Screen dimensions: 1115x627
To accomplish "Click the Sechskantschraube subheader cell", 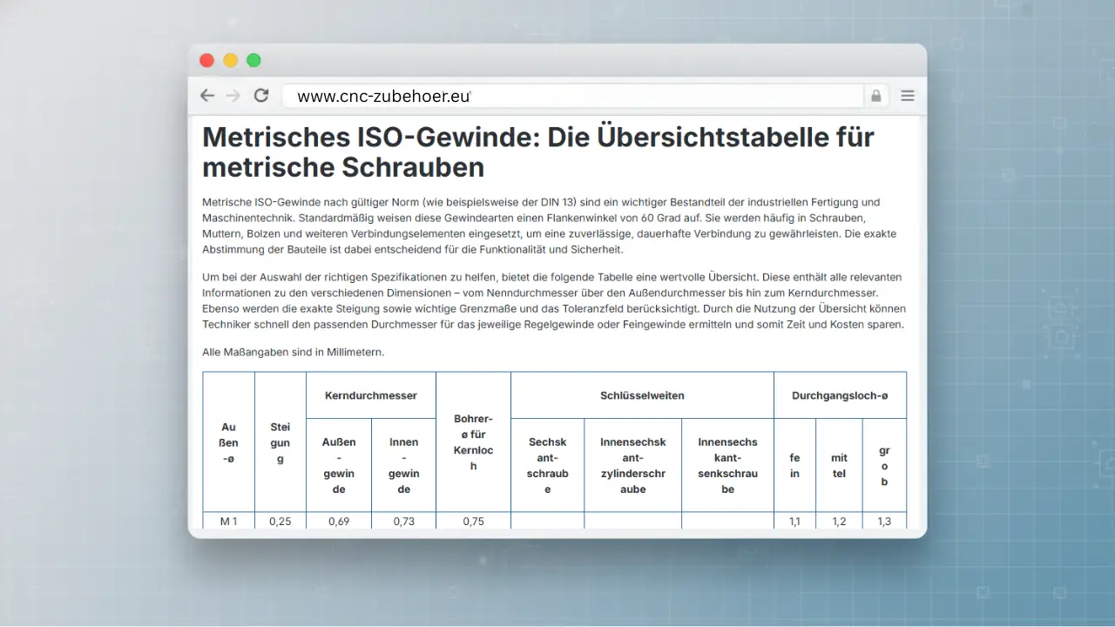I will click(x=548, y=465).
